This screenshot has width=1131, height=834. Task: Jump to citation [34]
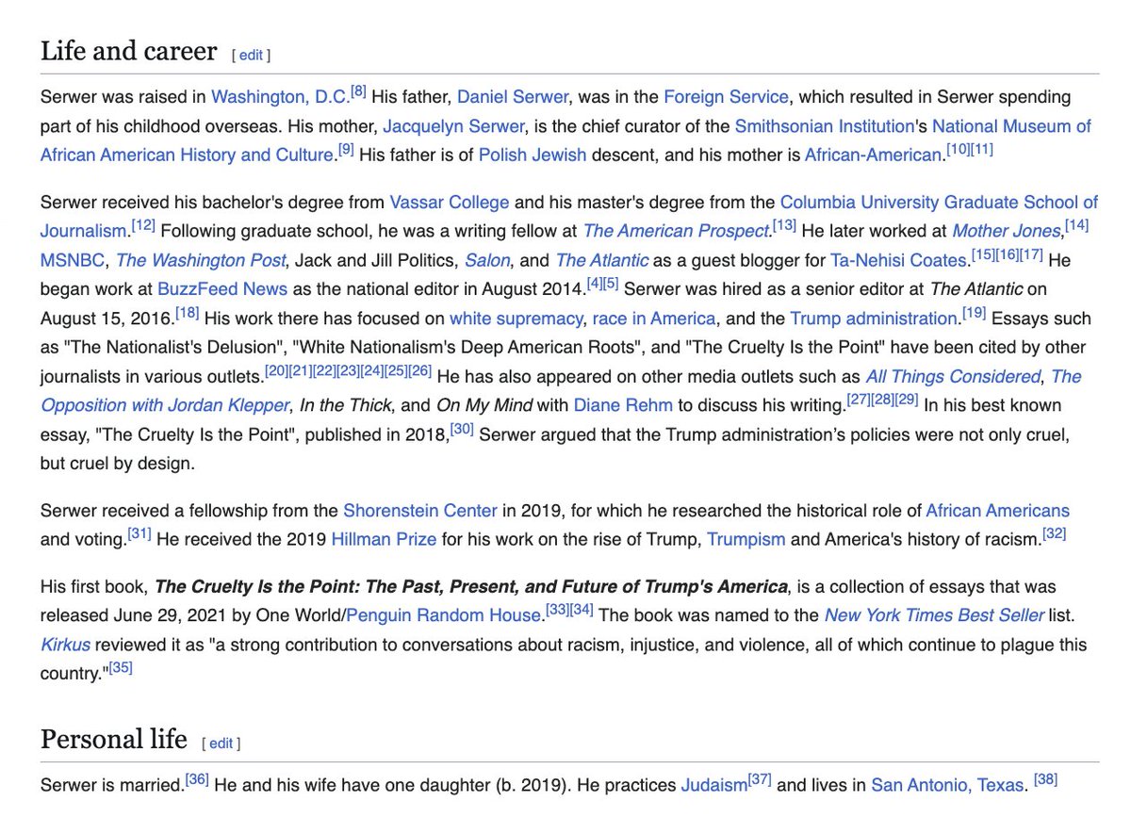tap(582, 611)
